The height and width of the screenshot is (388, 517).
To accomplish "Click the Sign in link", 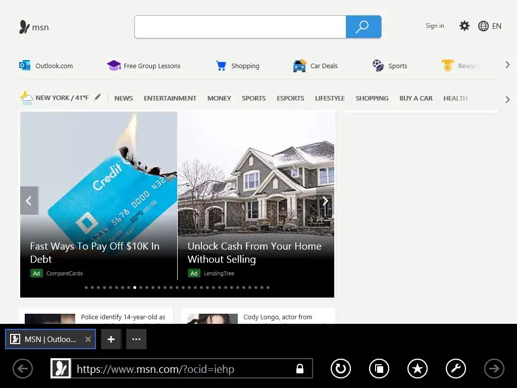I will tap(435, 26).
